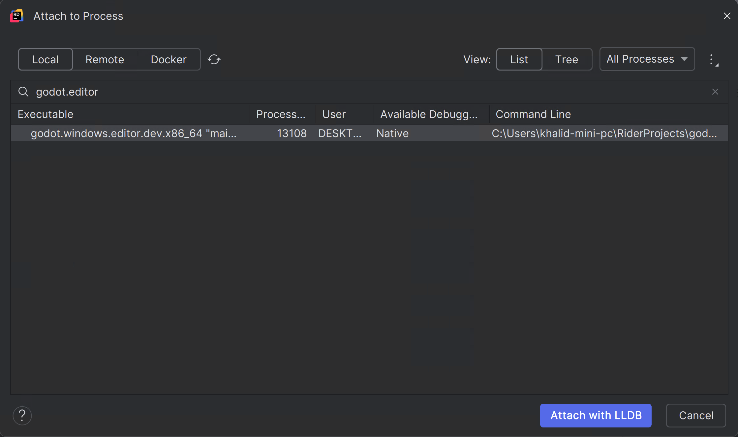Click the Rider logo icon
The width and height of the screenshot is (738, 437).
[x=16, y=15]
